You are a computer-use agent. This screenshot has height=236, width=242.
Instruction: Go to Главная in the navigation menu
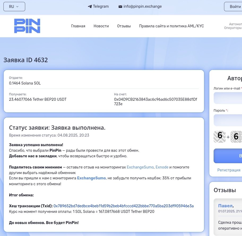point(78,26)
